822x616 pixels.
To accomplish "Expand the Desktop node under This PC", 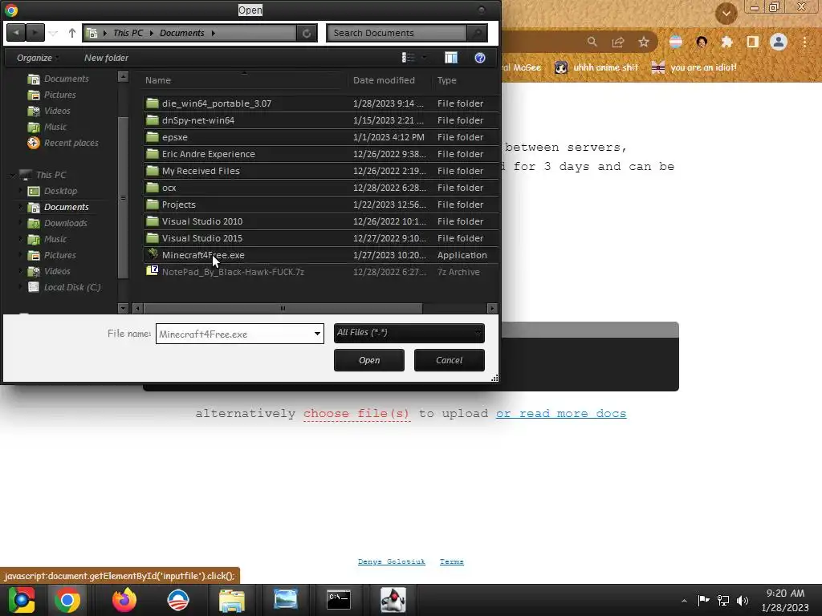I will coord(20,191).
